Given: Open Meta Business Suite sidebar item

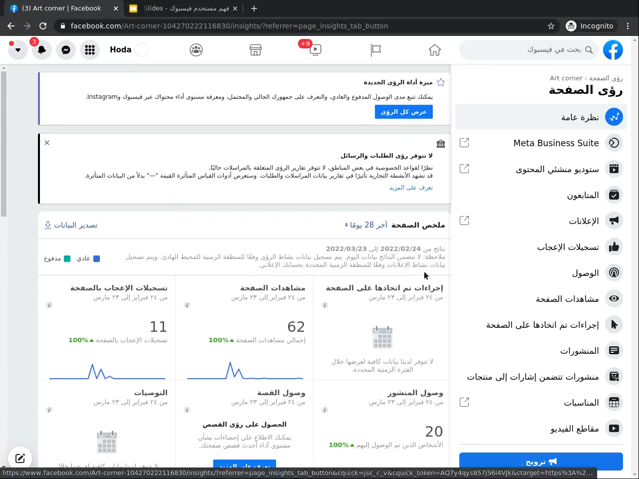Looking at the screenshot, I should point(541,143).
